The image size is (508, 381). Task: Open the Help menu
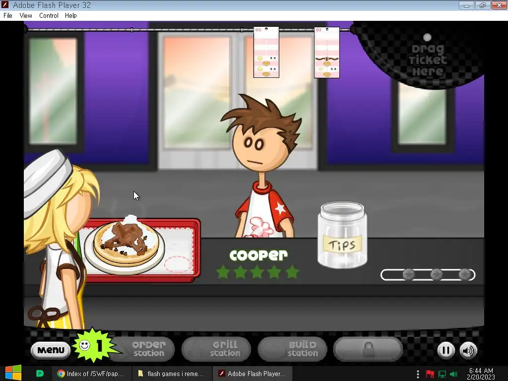[70, 15]
